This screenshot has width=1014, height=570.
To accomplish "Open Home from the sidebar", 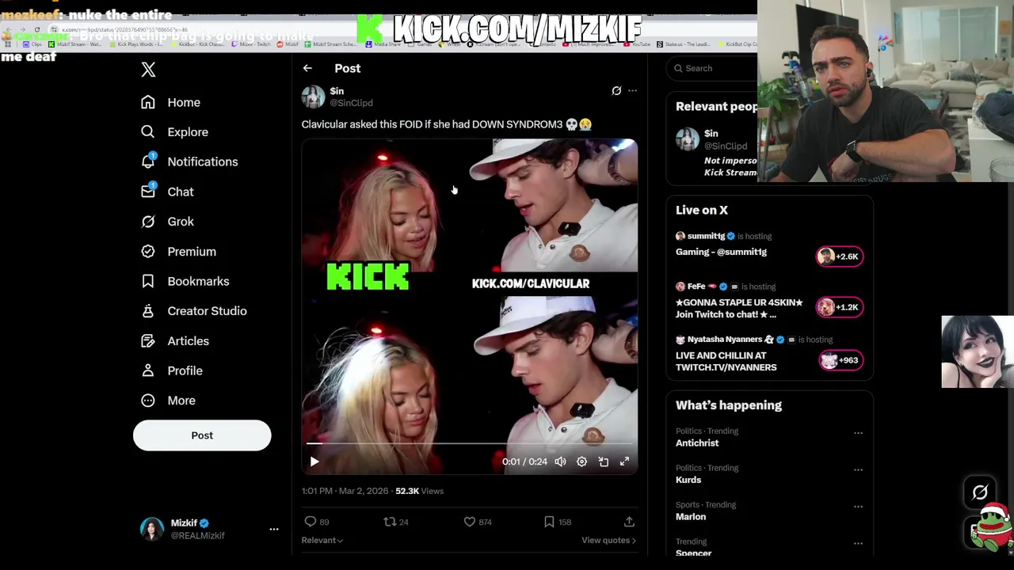I will (170, 102).
